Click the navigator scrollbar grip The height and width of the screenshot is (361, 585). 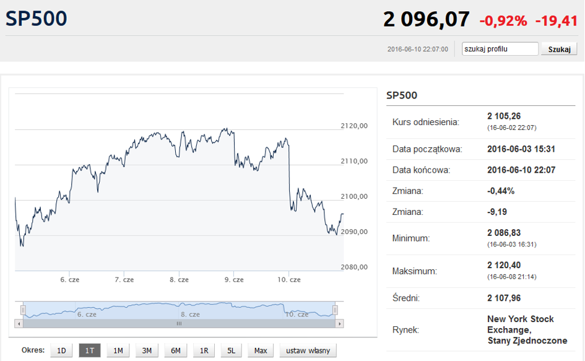[179, 324]
